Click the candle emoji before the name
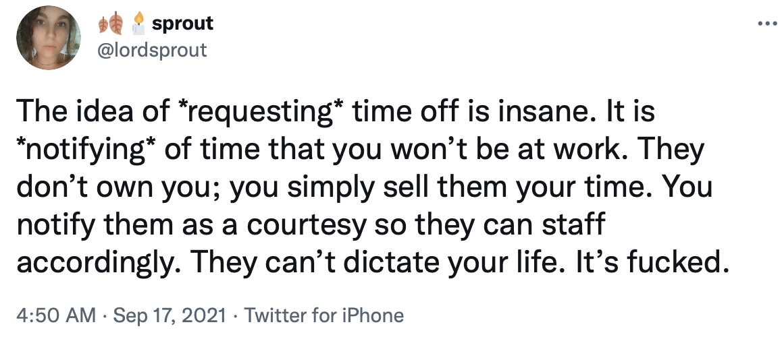Viewport: 782px width, 337px height. click(x=138, y=24)
